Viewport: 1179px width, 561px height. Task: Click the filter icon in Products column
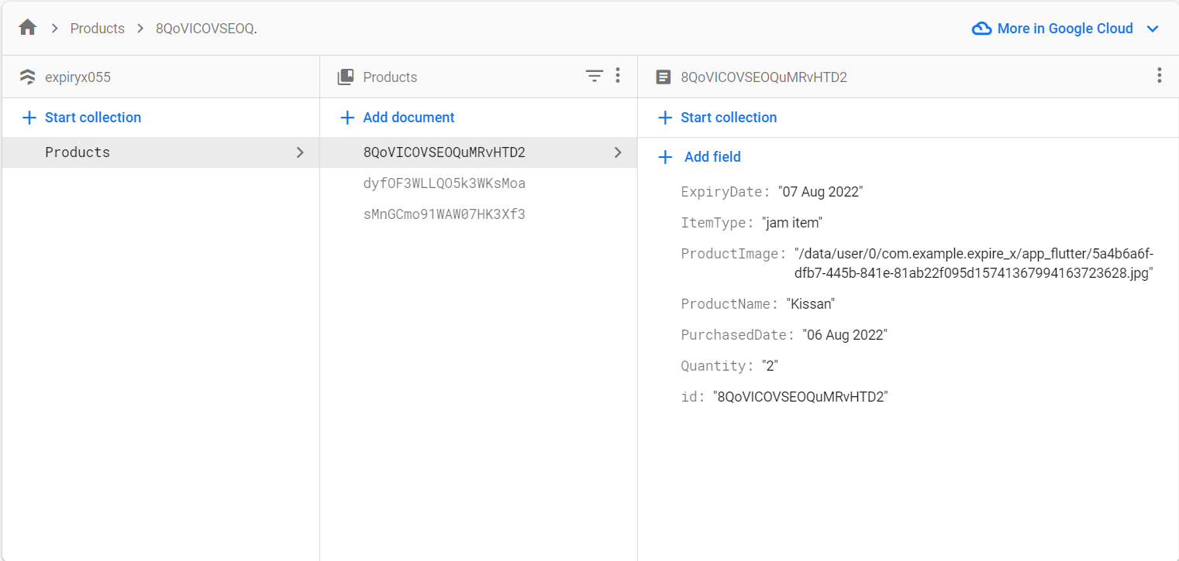(594, 76)
